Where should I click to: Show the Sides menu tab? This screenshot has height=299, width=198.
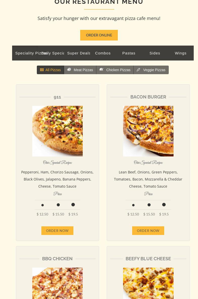pyautogui.click(x=155, y=53)
